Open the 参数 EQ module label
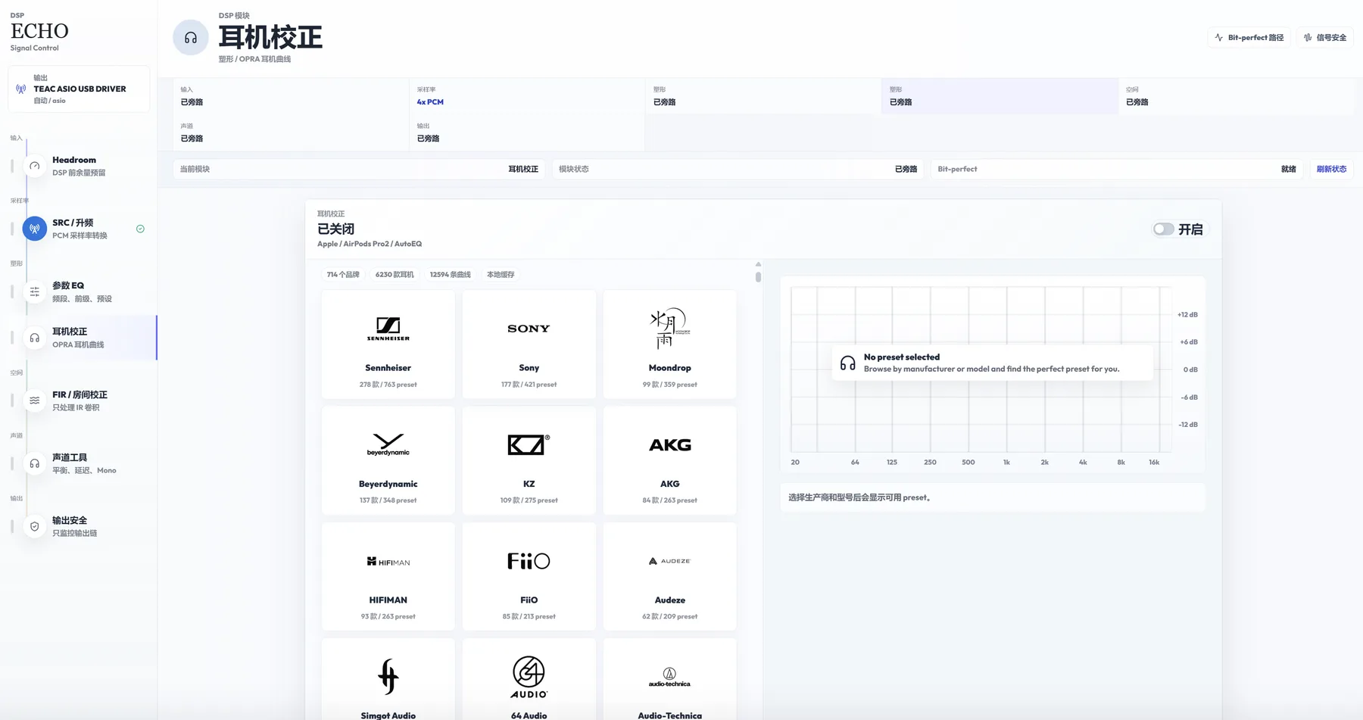Screen dimensions: 1363x720 point(68,285)
